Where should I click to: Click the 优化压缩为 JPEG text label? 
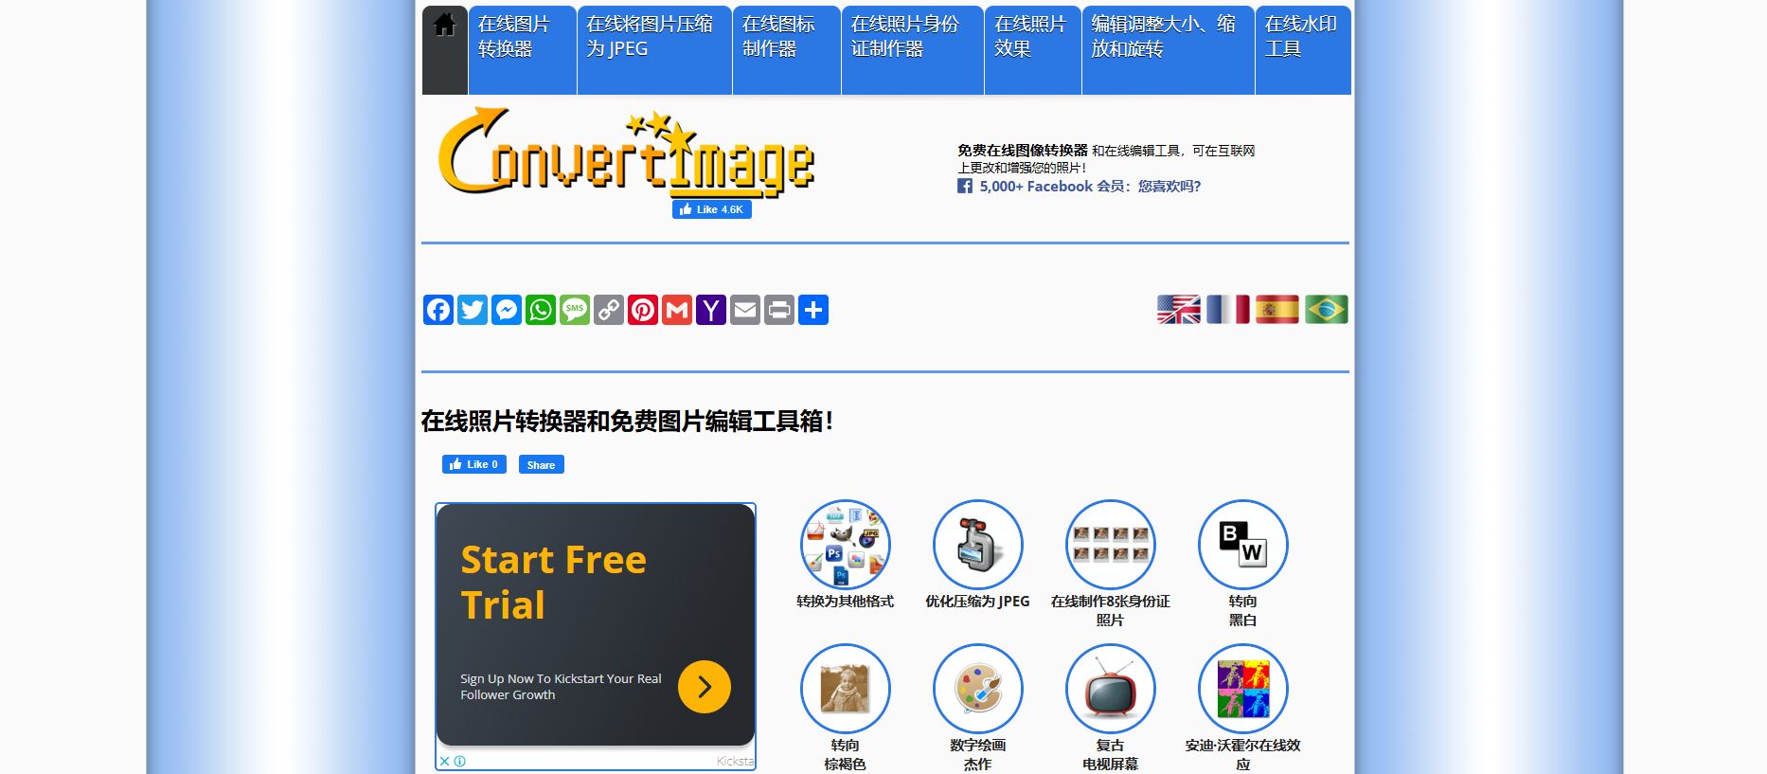pyautogui.click(x=978, y=602)
